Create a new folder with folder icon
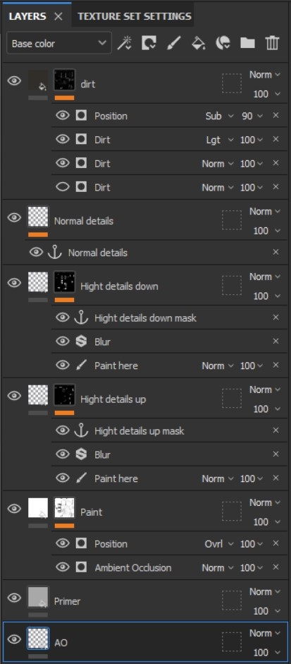291x664 pixels. pyautogui.click(x=247, y=43)
